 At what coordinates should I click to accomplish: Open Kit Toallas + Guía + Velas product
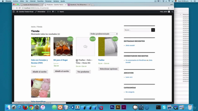(x=84, y=61)
